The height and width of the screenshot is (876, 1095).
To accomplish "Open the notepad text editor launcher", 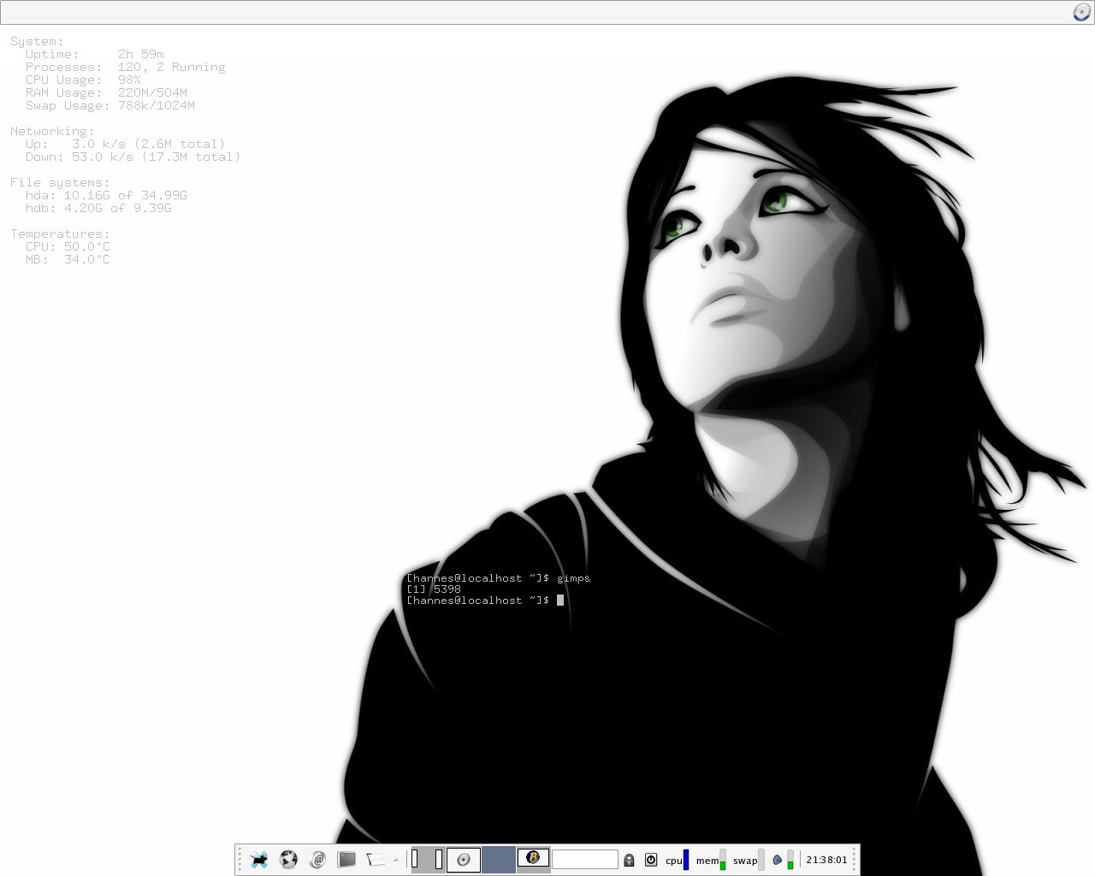I will (x=375, y=860).
